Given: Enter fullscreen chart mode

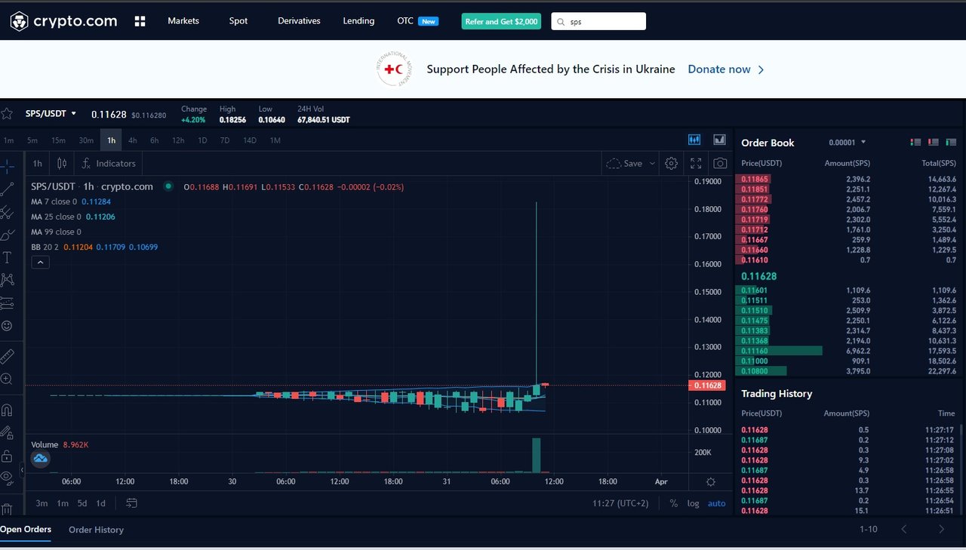Looking at the screenshot, I should tap(696, 163).
